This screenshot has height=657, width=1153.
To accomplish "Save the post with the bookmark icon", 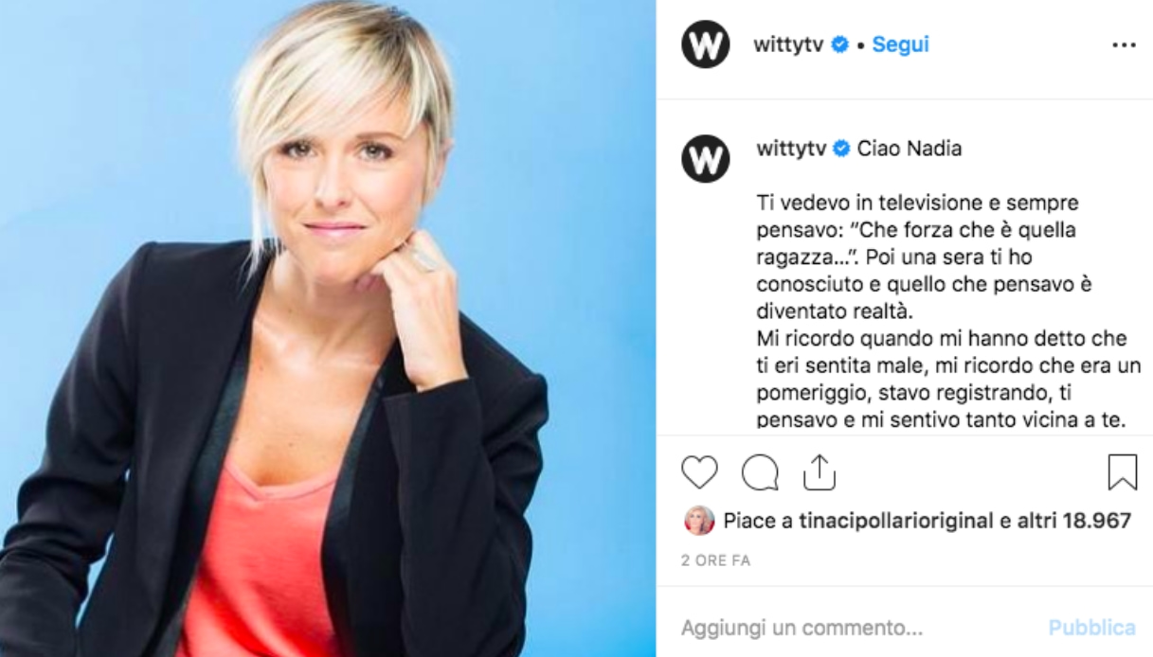I will 1123,471.
